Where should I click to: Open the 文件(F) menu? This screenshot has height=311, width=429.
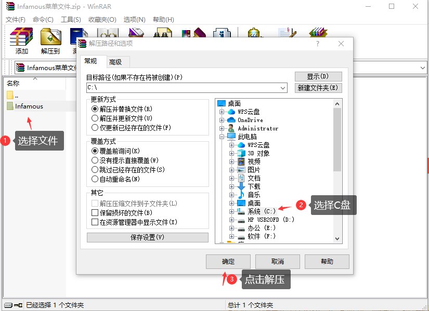click(16, 20)
